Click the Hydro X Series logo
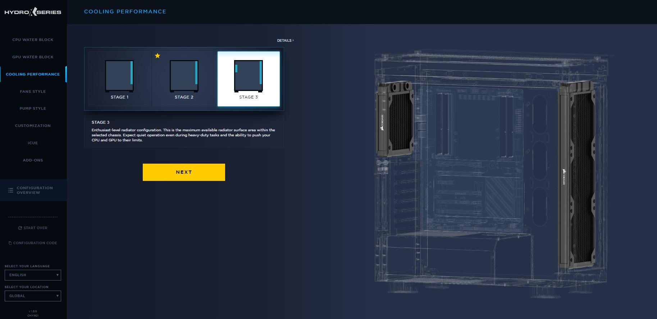The image size is (657, 319). coord(33,12)
